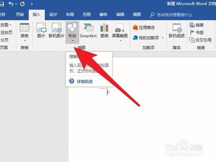
Task: Add a 书签 bookmark
Action: [x=197, y=32]
